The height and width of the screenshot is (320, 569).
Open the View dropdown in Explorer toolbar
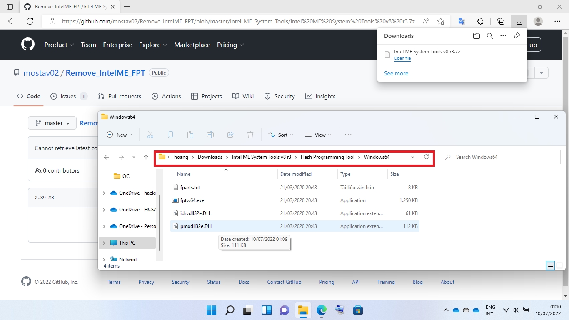[318, 135]
